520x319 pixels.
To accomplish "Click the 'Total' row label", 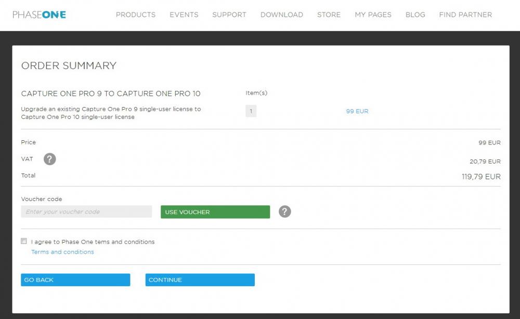I will 28,176.
